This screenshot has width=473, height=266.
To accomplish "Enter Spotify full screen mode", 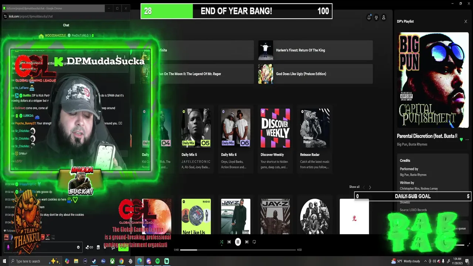I will click(x=469, y=245).
